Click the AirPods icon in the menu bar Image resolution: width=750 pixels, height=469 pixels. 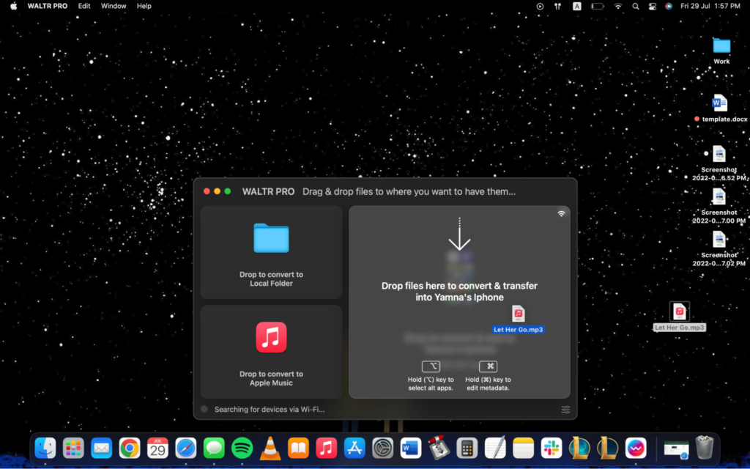(x=557, y=6)
